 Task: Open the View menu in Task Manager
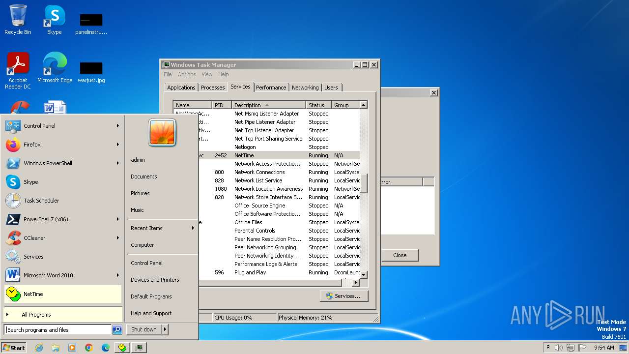207,74
